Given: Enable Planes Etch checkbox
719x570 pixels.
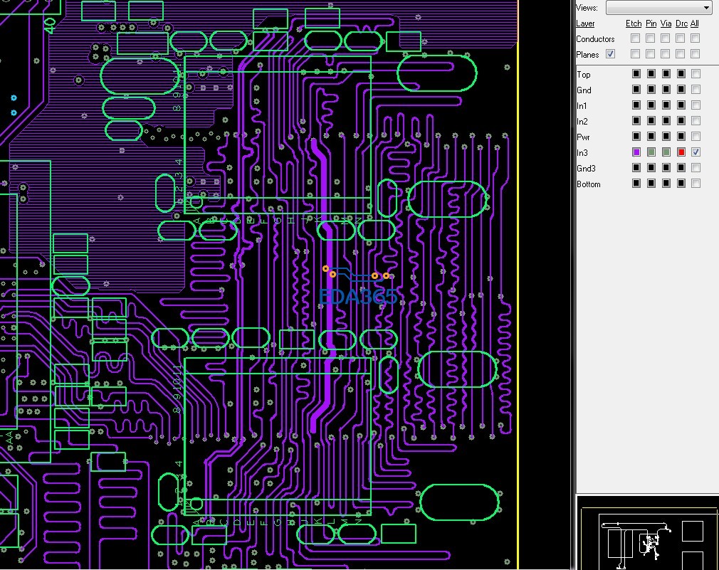Looking at the screenshot, I should click(635, 53).
